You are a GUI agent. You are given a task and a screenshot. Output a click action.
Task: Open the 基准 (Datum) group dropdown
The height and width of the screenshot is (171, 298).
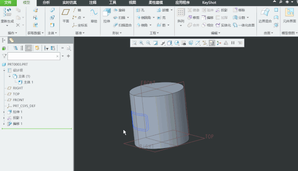point(80,33)
